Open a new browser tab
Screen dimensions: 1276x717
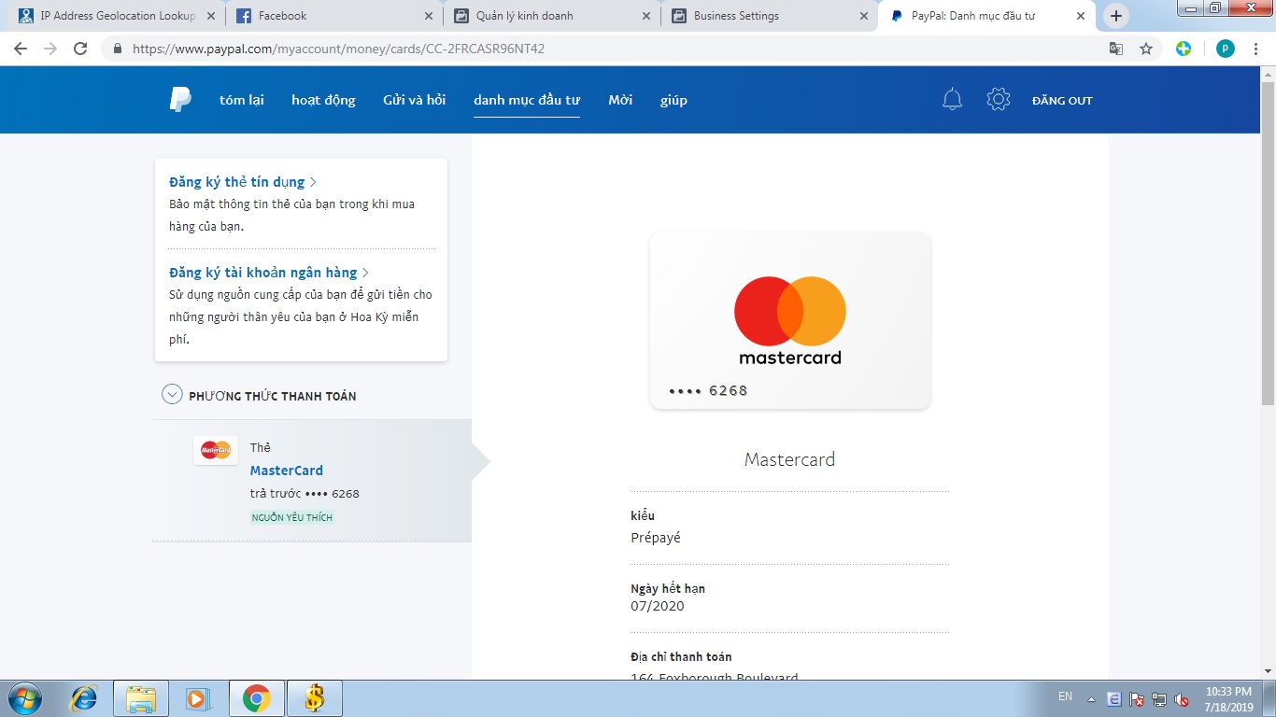click(x=1115, y=16)
